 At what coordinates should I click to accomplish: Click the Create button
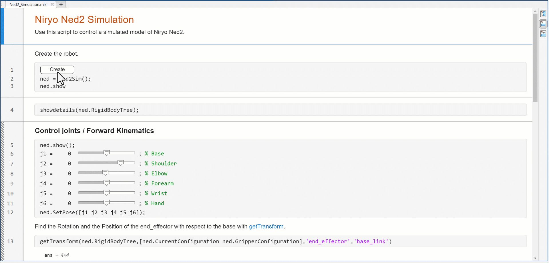[x=57, y=70]
